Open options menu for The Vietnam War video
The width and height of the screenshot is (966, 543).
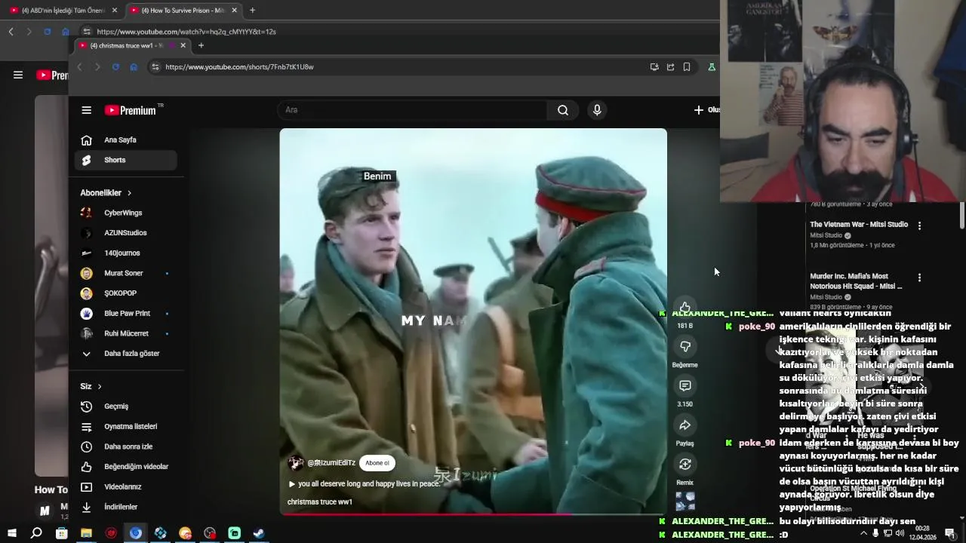919,225
